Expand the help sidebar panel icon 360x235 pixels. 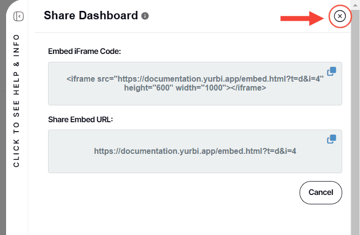pyautogui.click(x=18, y=16)
